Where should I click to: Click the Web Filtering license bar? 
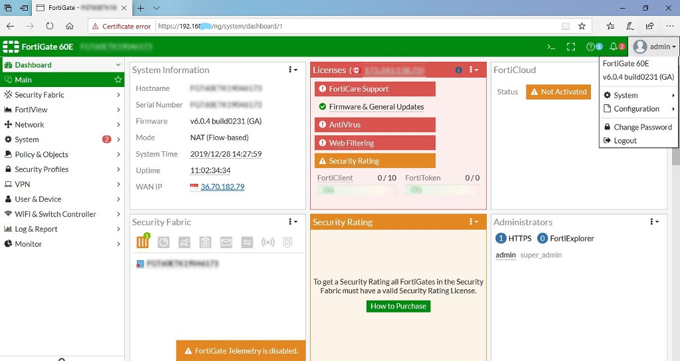pos(375,143)
